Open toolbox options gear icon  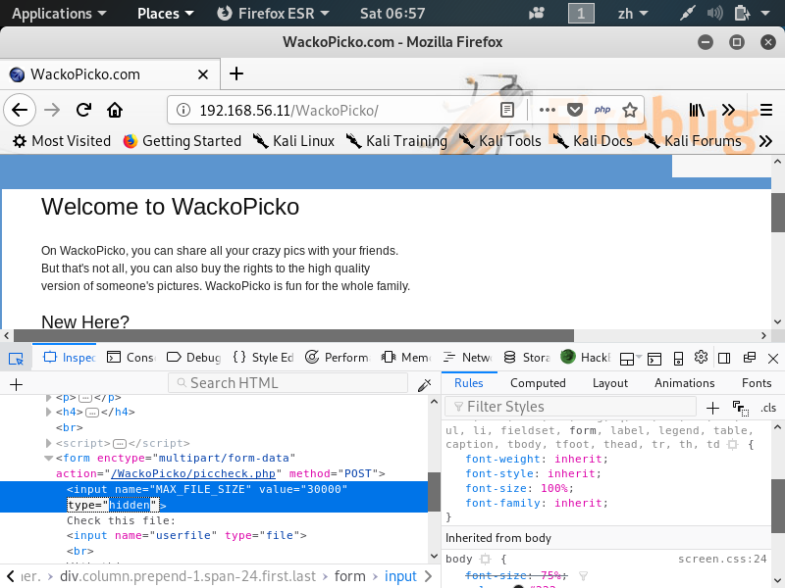point(701,358)
